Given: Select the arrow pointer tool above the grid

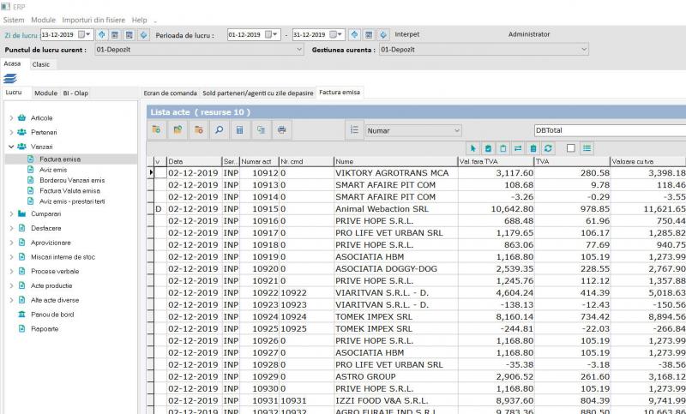Looking at the screenshot, I should (472, 148).
